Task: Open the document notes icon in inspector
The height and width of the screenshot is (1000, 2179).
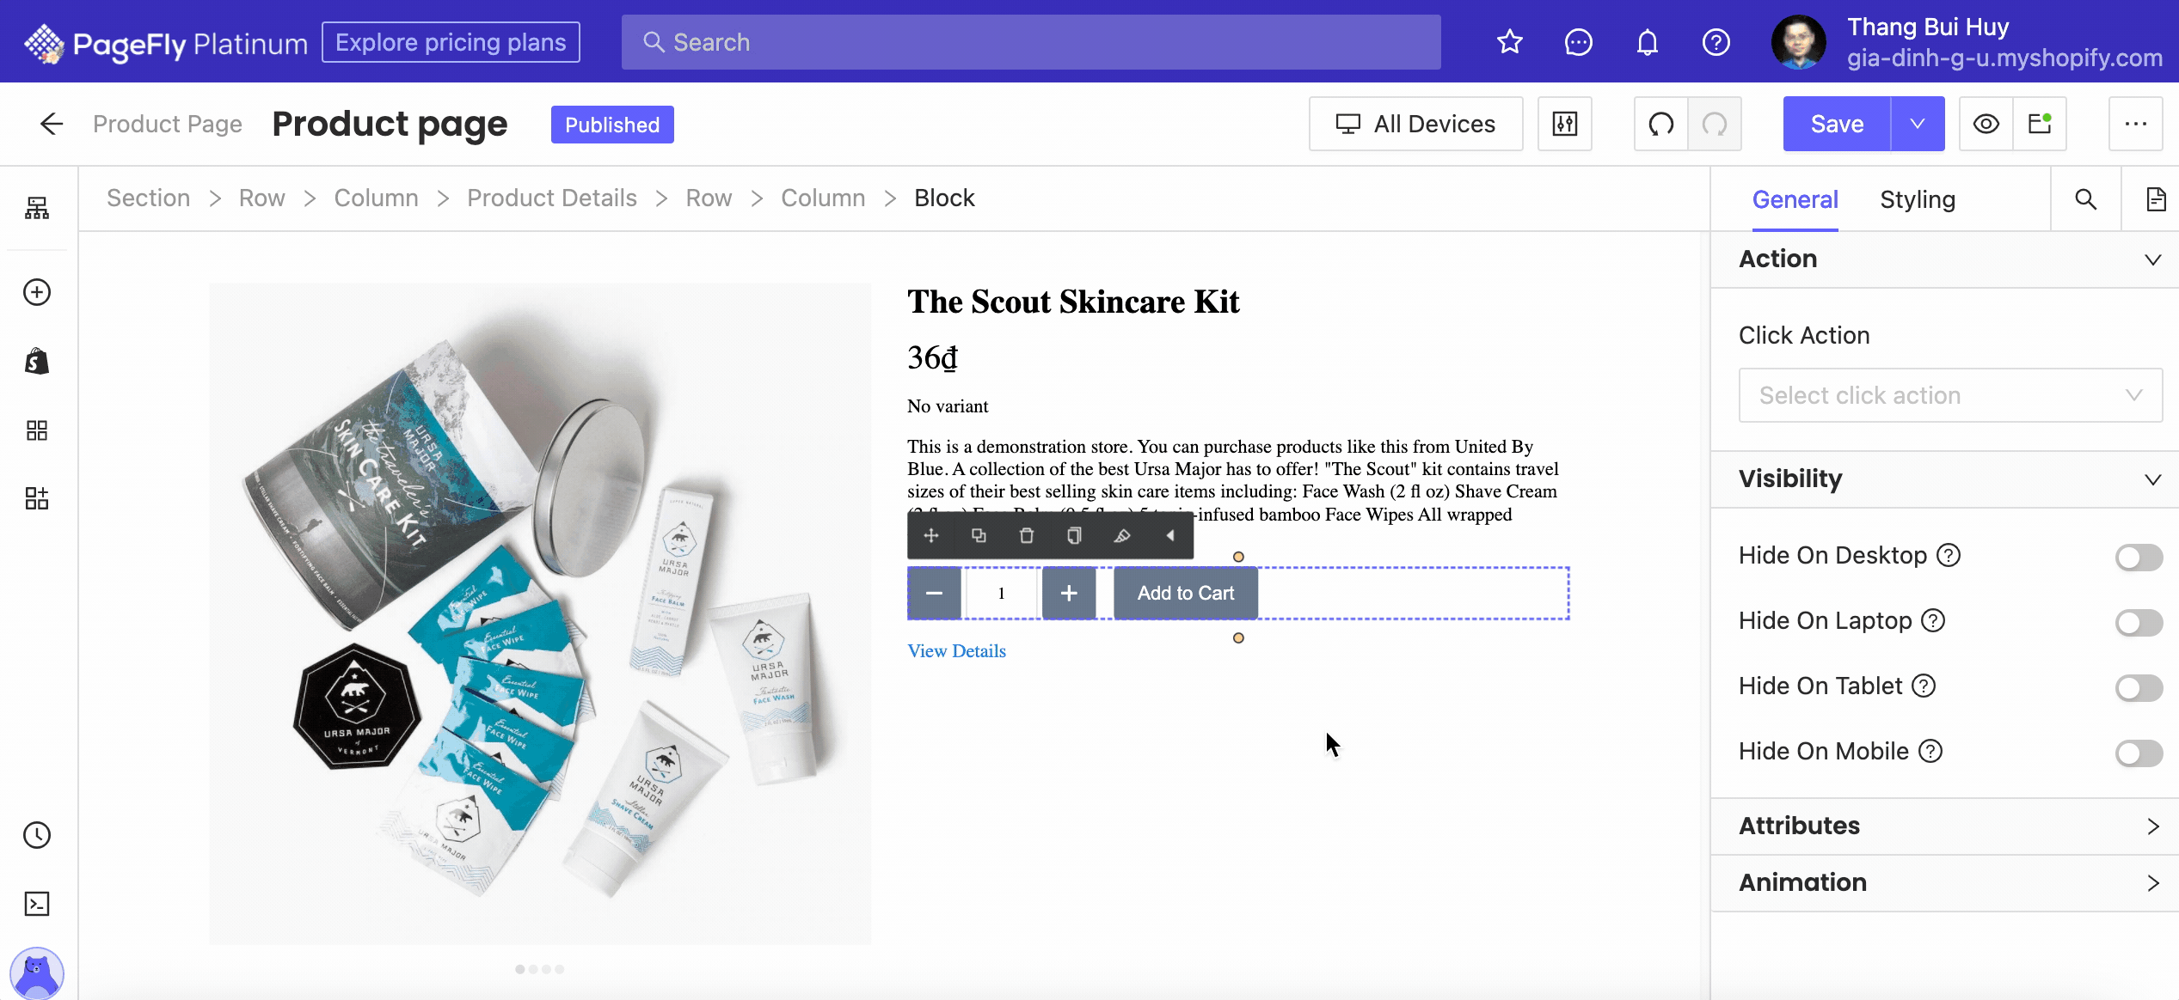Action: tap(2155, 199)
